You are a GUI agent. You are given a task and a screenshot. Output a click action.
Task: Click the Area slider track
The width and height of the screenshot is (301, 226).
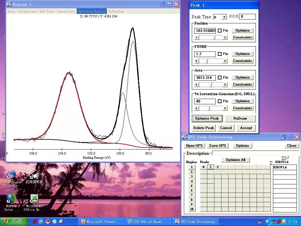pos(211,84)
